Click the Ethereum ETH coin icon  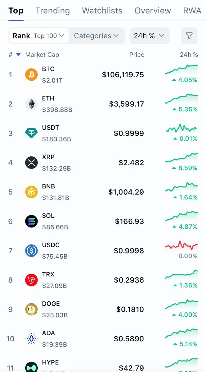pyautogui.click(x=31, y=104)
